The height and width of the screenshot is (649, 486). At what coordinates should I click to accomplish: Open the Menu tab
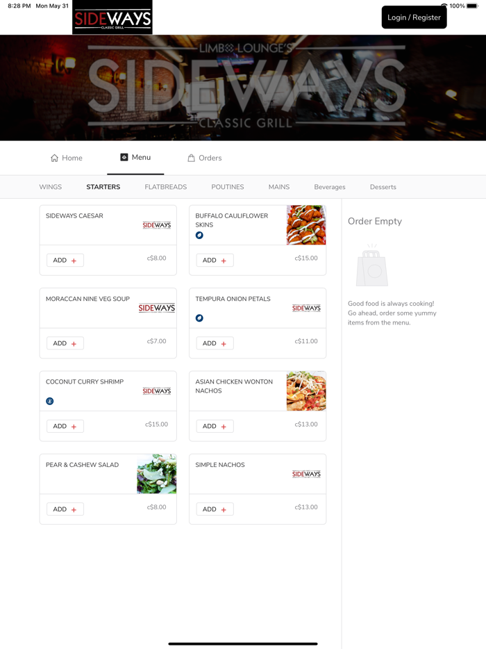(x=135, y=157)
